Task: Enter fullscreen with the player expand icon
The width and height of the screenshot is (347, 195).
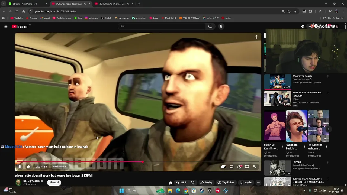Action: click(255, 167)
